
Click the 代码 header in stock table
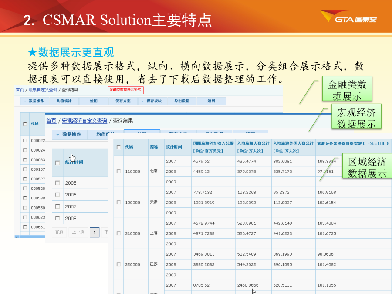point(35,124)
